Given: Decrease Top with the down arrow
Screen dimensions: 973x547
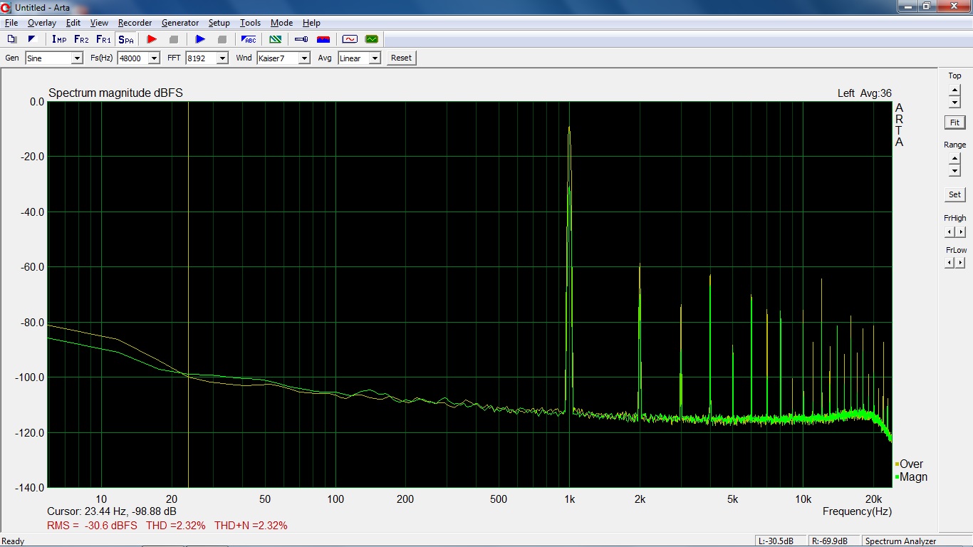Looking at the screenshot, I should tap(954, 103).
